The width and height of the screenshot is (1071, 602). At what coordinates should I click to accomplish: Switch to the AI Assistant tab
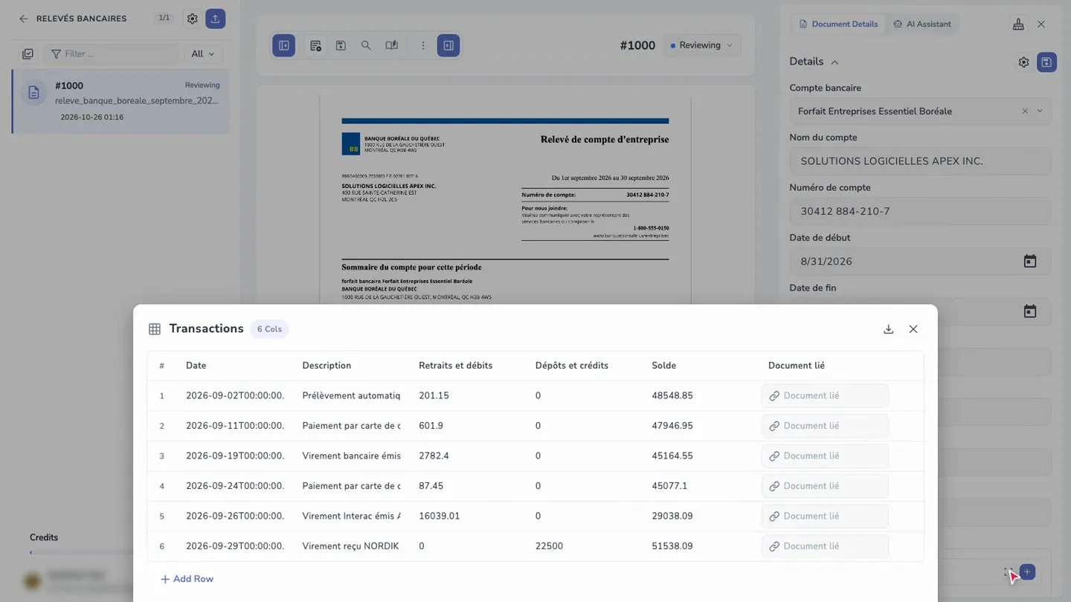[x=922, y=24]
